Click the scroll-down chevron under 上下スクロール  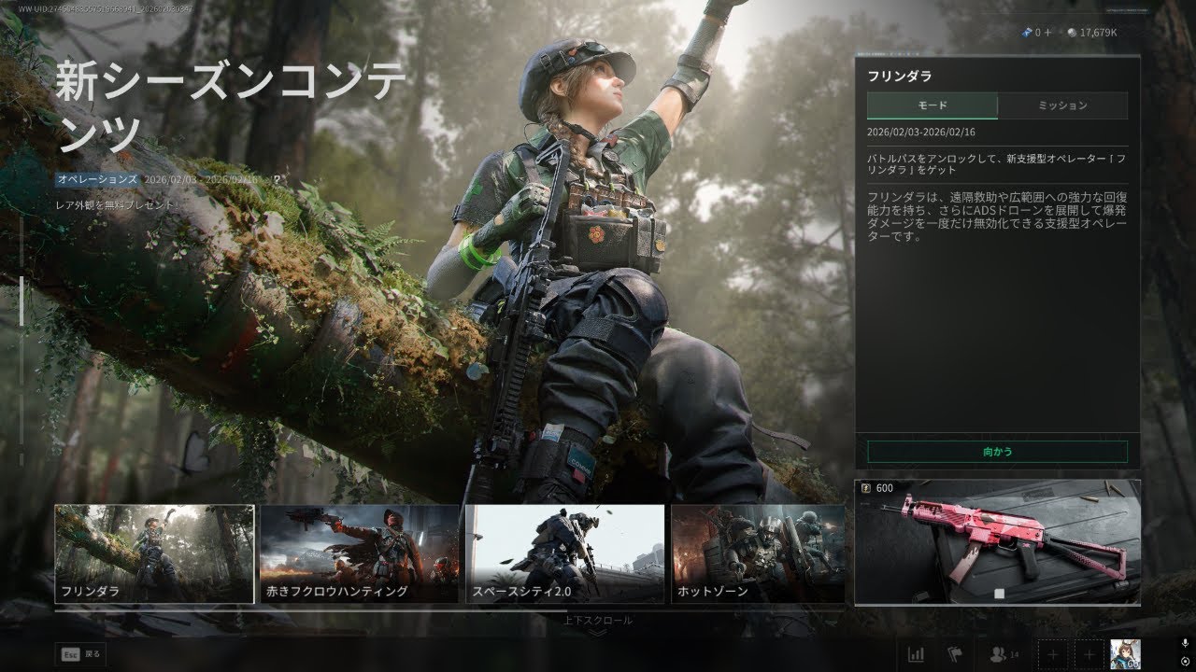click(598, 633)
